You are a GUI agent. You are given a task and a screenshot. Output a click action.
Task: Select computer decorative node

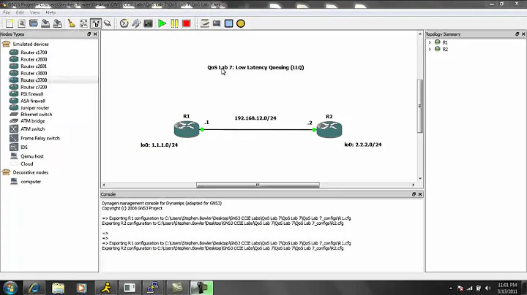(31, 182)
